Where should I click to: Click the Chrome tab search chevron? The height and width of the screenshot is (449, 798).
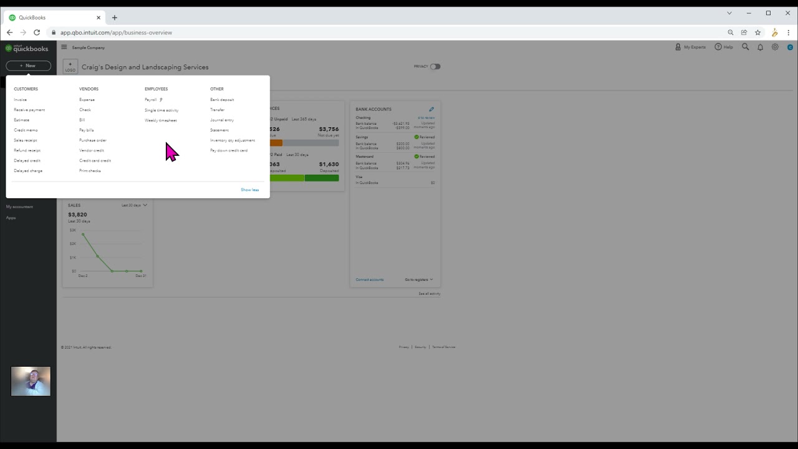click(x=729, y=13)
